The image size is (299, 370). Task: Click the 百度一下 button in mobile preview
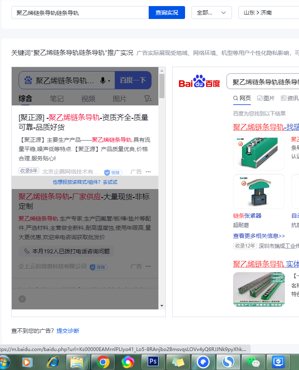click(x=133, y=80)
